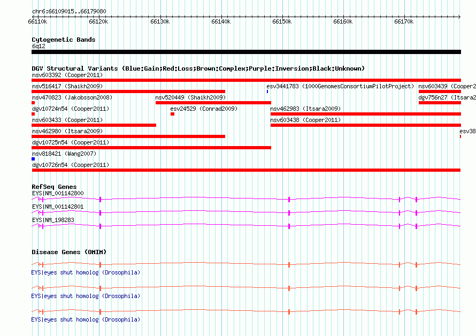Click the 66150k ruler tick label
Screen dimensions: 476x336
click(282, 21)
